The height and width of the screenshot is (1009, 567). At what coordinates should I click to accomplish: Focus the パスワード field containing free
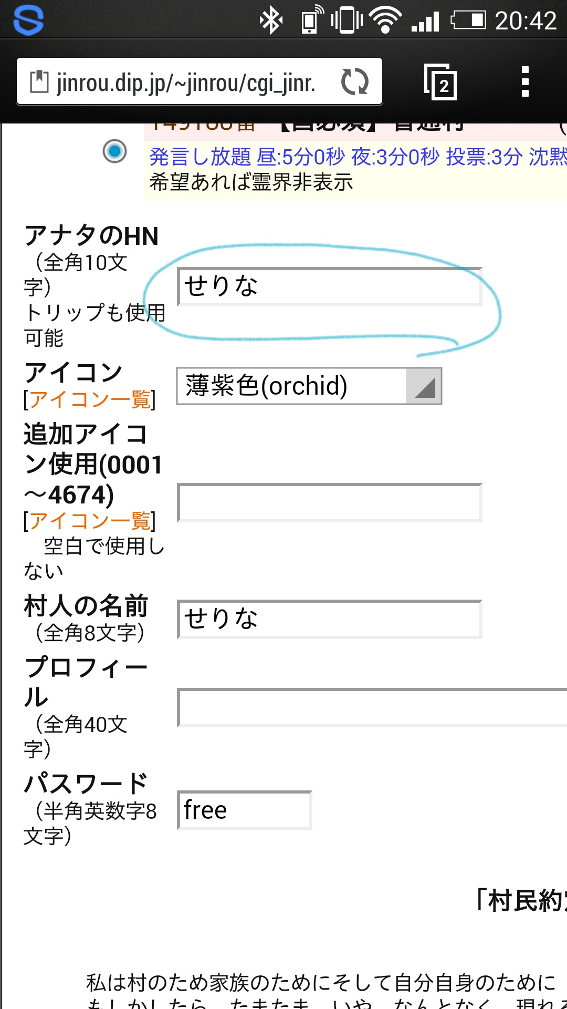[245, 810]
